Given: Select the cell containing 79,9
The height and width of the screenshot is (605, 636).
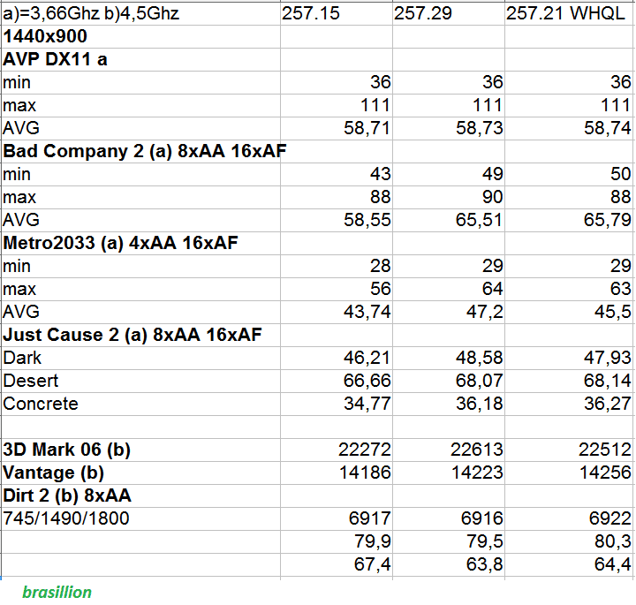Looking at the screenshot, I should click(x=337, y=541).
